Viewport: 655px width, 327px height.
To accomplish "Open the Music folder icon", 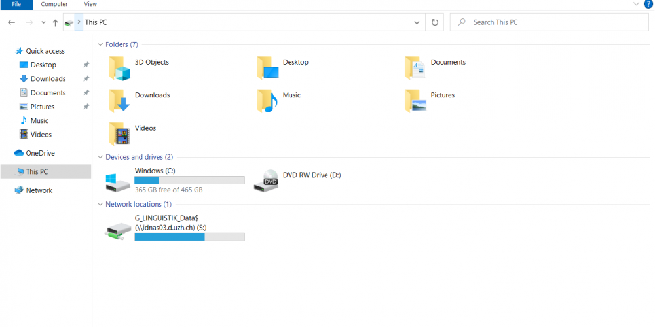I will pyautogui.click(x=267, y=100).
